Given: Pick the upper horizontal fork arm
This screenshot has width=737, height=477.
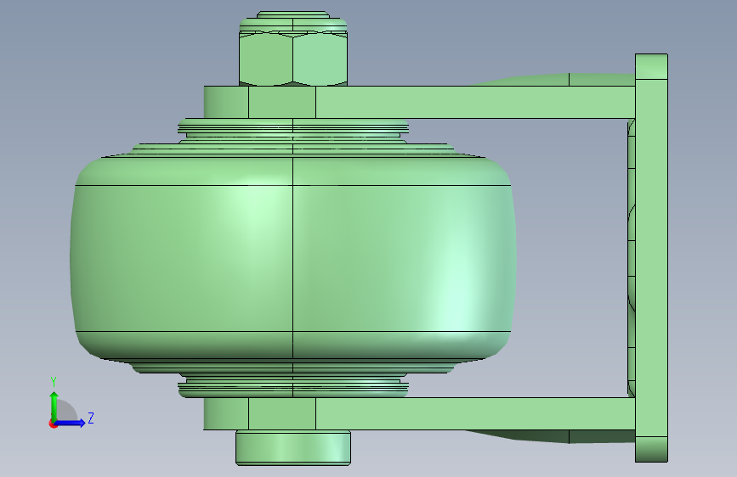Looking at the screenshot, I should click(x=418, y=102).
